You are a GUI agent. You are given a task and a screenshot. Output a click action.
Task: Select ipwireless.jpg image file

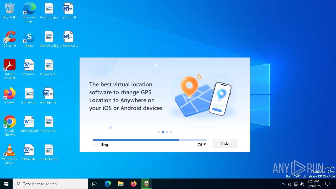pyautogui.click(x=49, y=39)
